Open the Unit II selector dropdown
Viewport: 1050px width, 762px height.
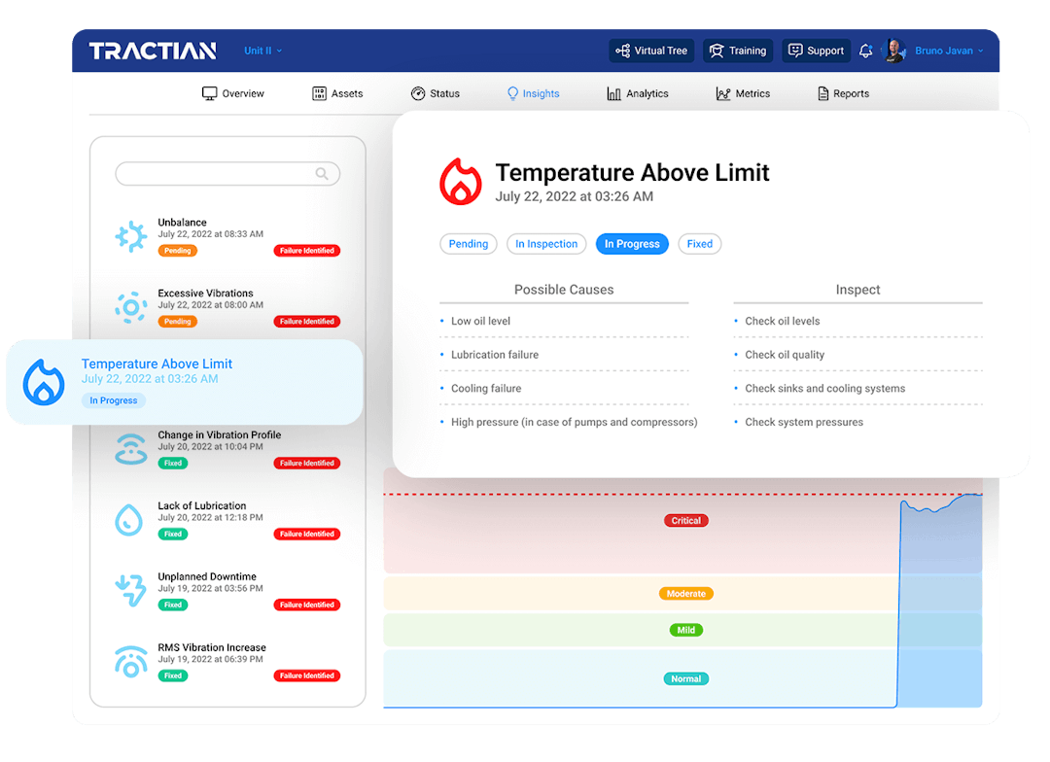click(x=261, y=51)
